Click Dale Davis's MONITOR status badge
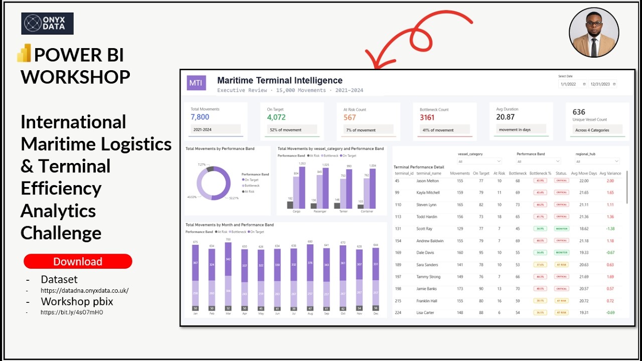Screen dimensions: 642x361 click(561, 253)
